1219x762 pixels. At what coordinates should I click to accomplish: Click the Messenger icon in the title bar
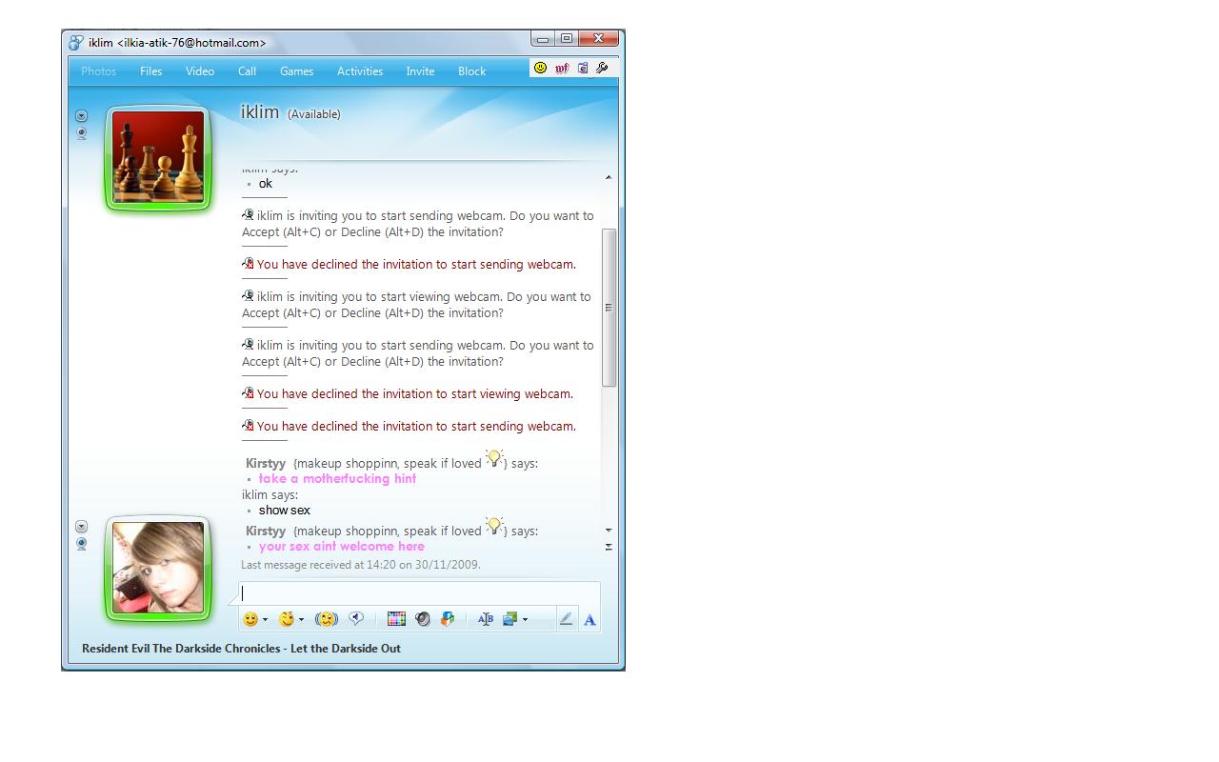[75, 43]
